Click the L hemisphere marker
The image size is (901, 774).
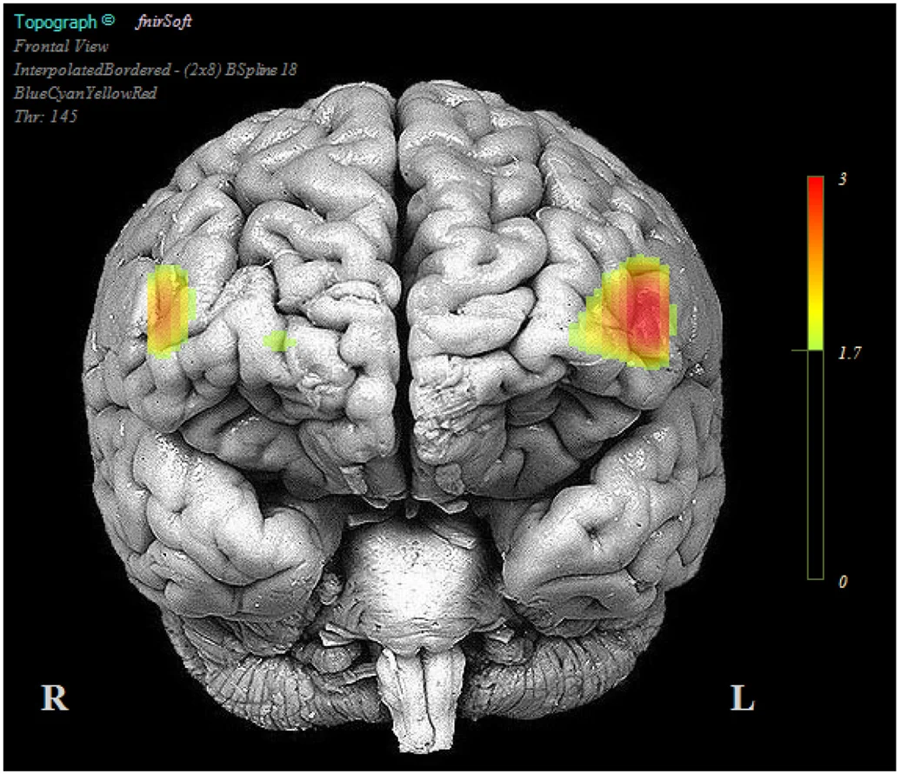point(742,698)
